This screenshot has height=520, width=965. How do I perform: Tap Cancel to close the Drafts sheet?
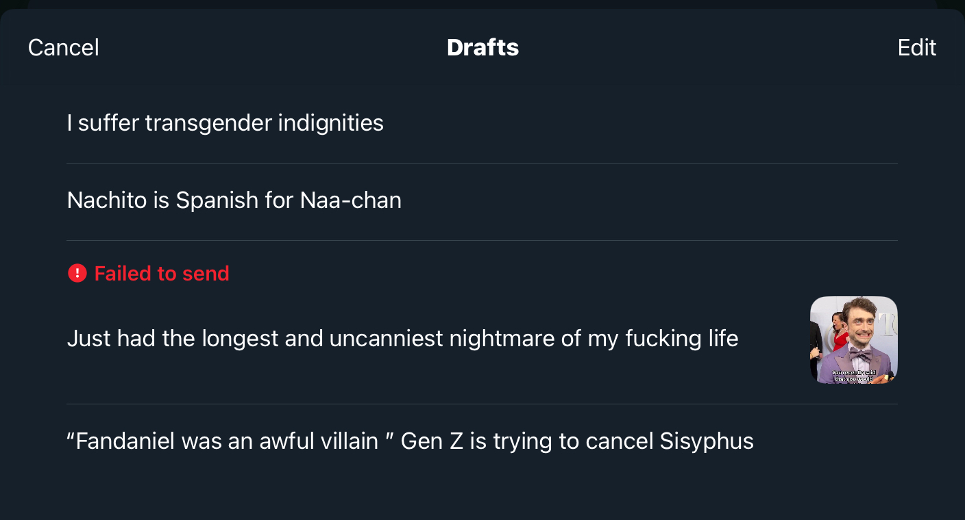(x=64, y=48)
